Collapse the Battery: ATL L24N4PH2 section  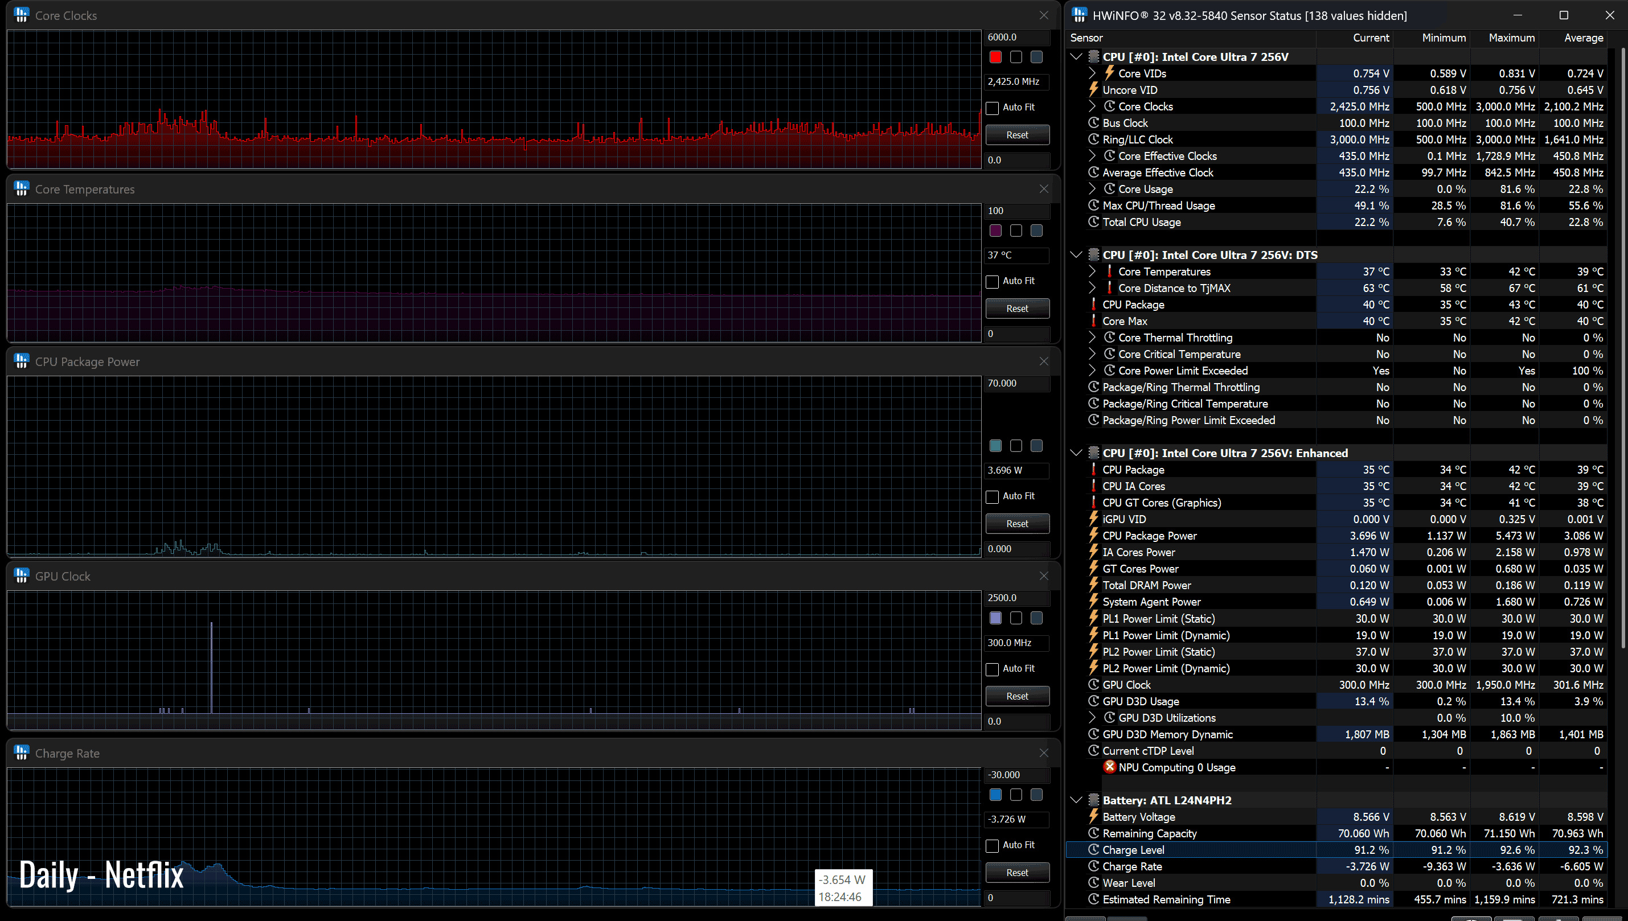[x=1076, y=800]
